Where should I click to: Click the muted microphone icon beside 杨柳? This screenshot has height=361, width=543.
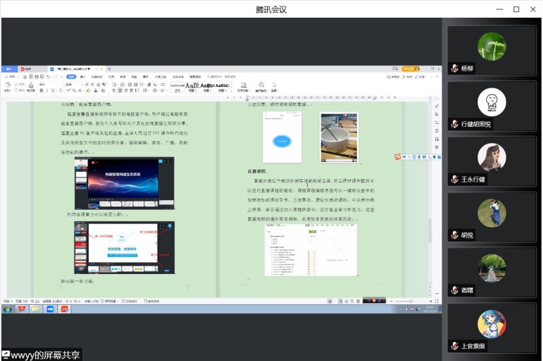(x=454, y=68)
